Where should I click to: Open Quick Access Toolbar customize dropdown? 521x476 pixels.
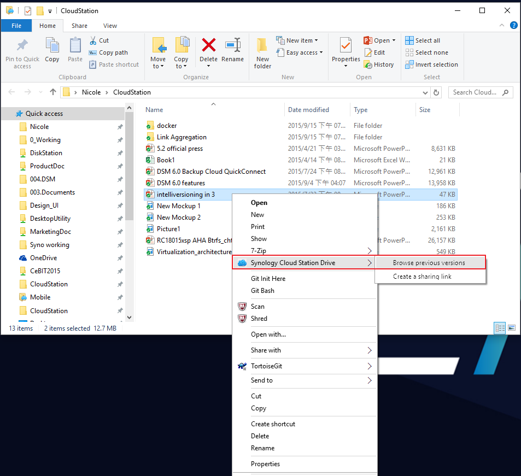[50, 11]
